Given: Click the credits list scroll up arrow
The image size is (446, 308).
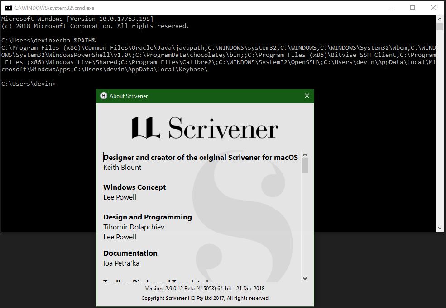Looking at the screenshot, I should tap(305, 154).
